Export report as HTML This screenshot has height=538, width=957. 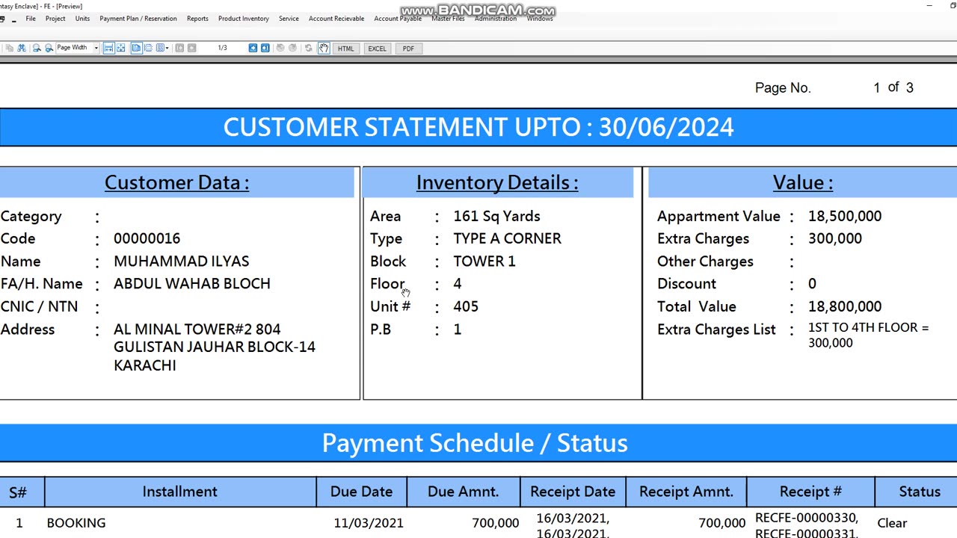[345, 49]
